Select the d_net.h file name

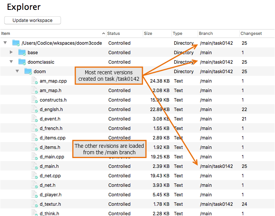tap(47, 185)
